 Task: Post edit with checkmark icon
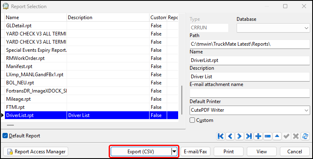(286, 136)
